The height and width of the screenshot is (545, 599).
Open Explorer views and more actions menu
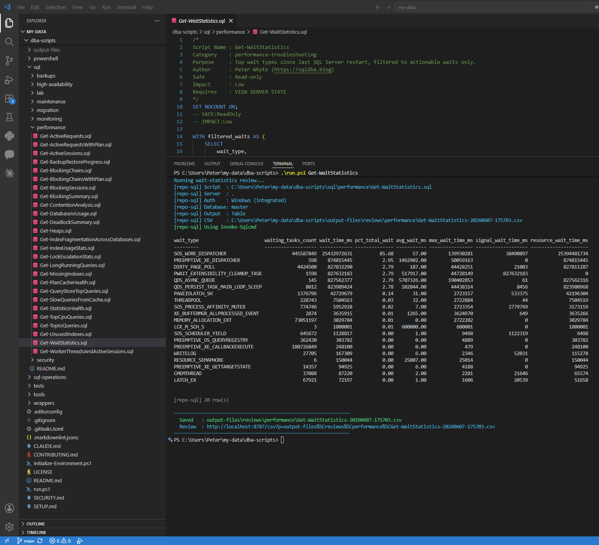(157, 21)
